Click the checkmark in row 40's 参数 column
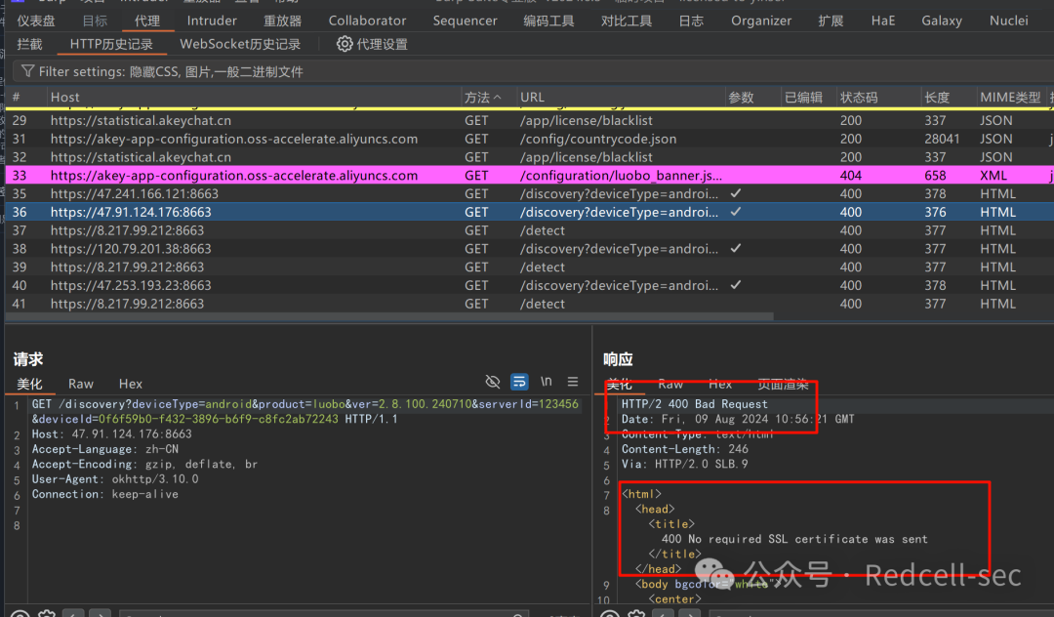The height and width of the screenshot is (617, 1054). click(x=736, y=285)
